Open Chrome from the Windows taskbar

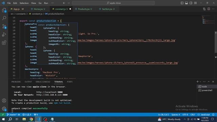(x=31, y=119)
